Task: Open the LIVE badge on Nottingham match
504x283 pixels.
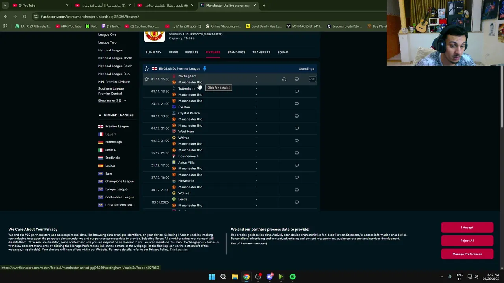Action: pos(312,79)
